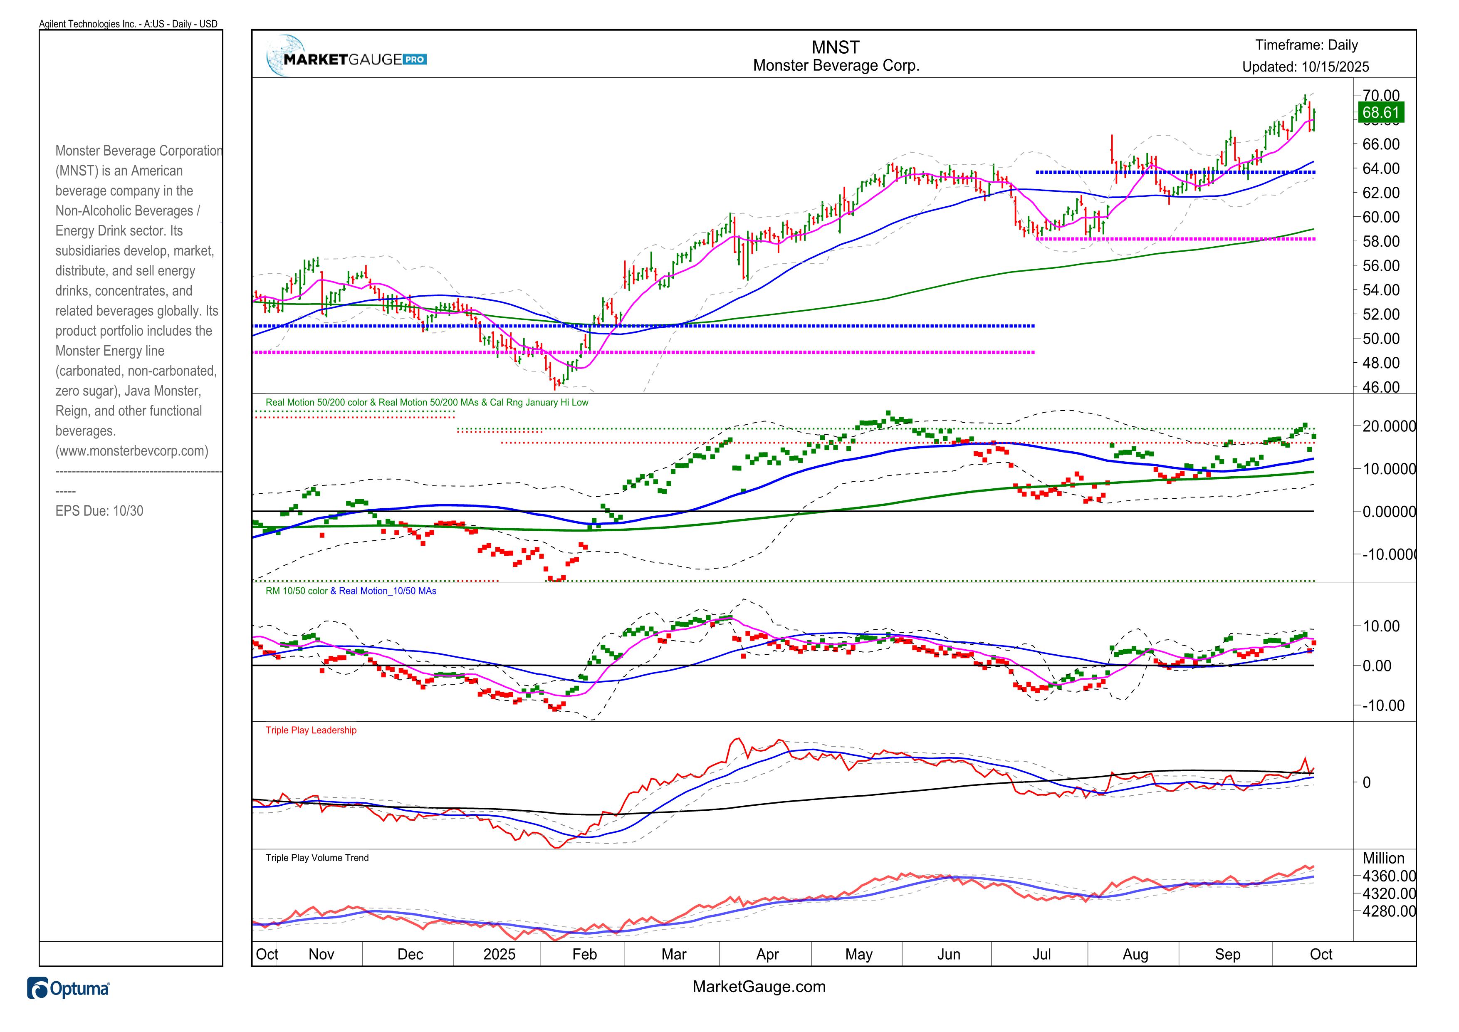Click the Agilent Technologies header title
The image size is (1459, 1032).
128,24
